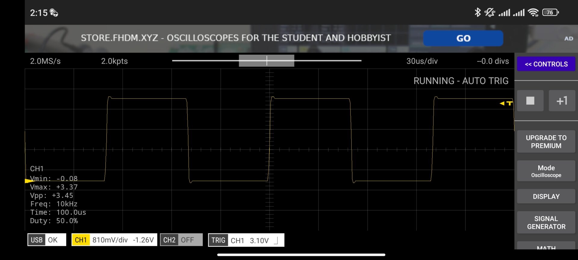Enable channel CH2 from OFF

[x=181, y=240]
